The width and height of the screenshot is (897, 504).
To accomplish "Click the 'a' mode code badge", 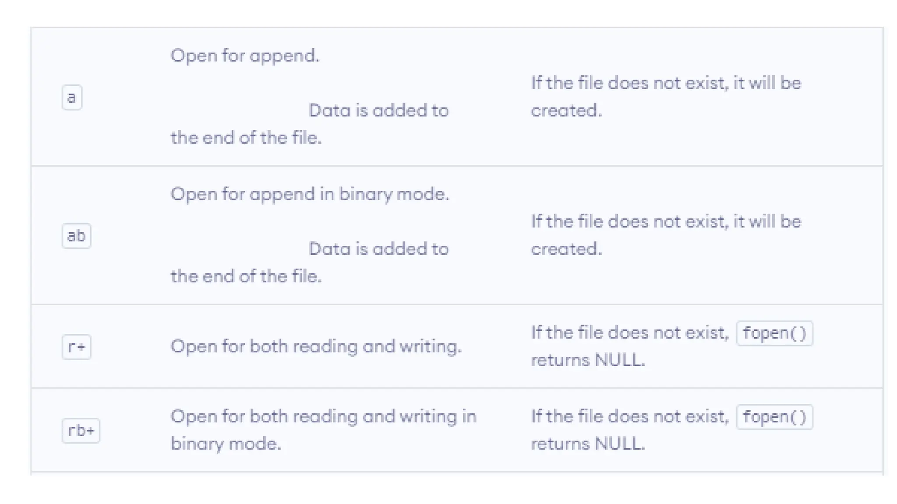I will (72, 97).
